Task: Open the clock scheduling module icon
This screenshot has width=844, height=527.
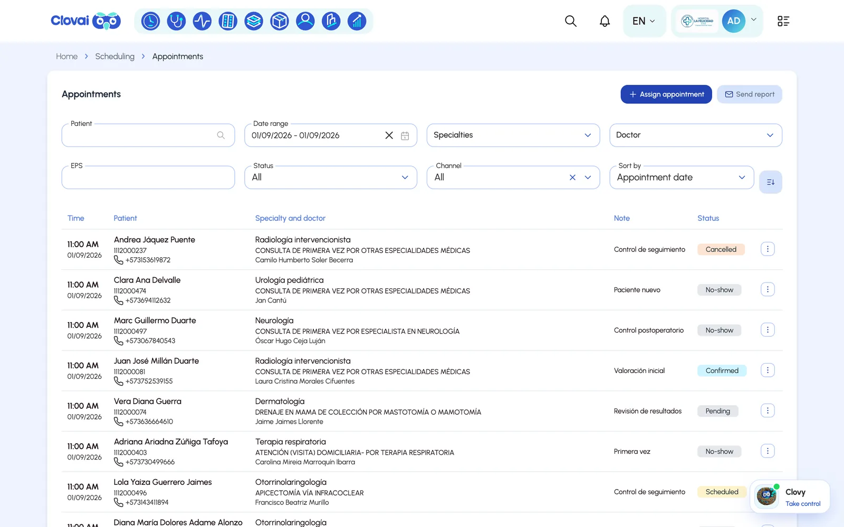Action: coord(150,21)
